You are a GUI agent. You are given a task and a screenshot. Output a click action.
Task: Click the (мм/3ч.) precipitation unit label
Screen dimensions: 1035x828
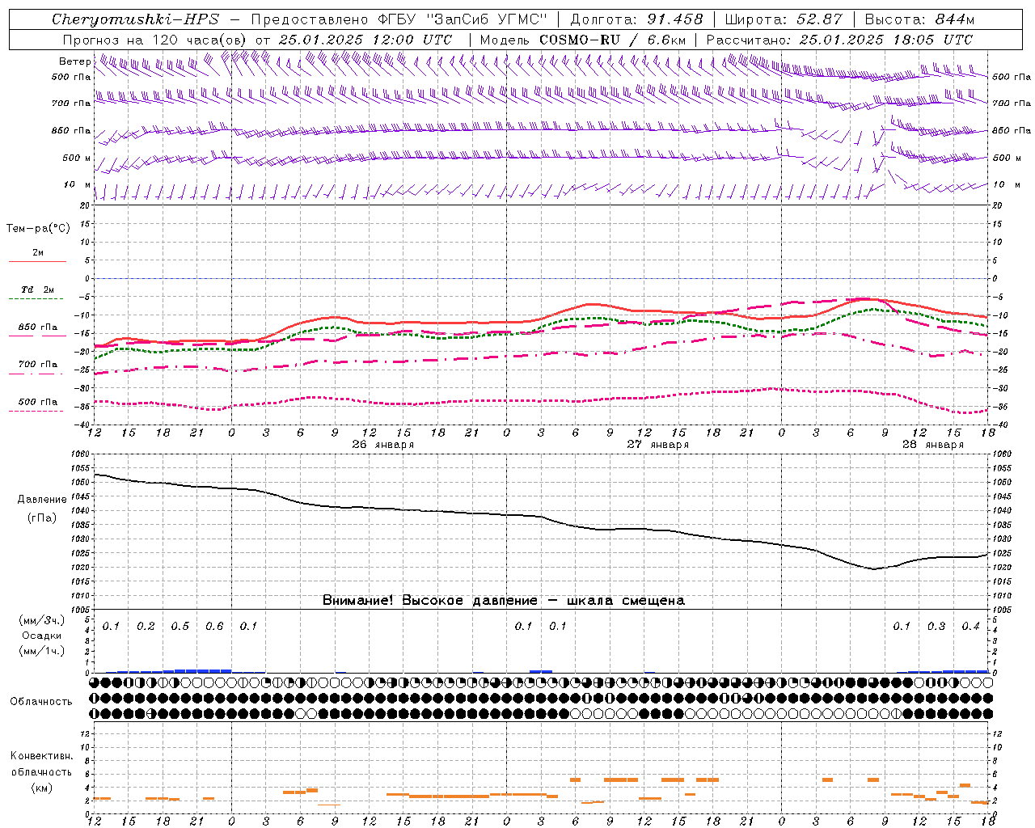(x=42, y=620)
